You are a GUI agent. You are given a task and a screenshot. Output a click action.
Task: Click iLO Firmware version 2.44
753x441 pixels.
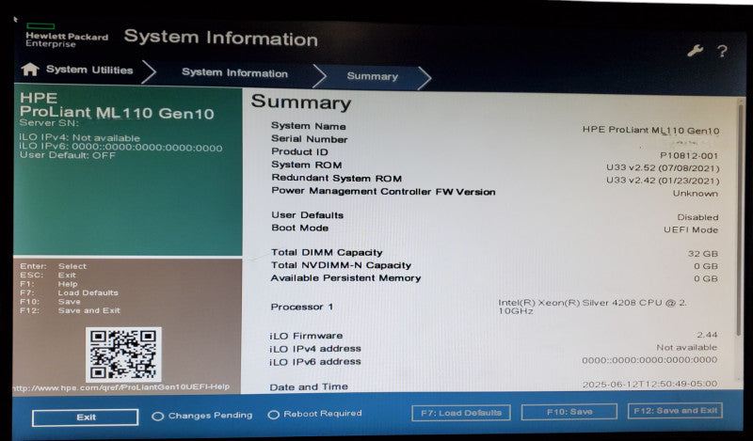point(707,335)
